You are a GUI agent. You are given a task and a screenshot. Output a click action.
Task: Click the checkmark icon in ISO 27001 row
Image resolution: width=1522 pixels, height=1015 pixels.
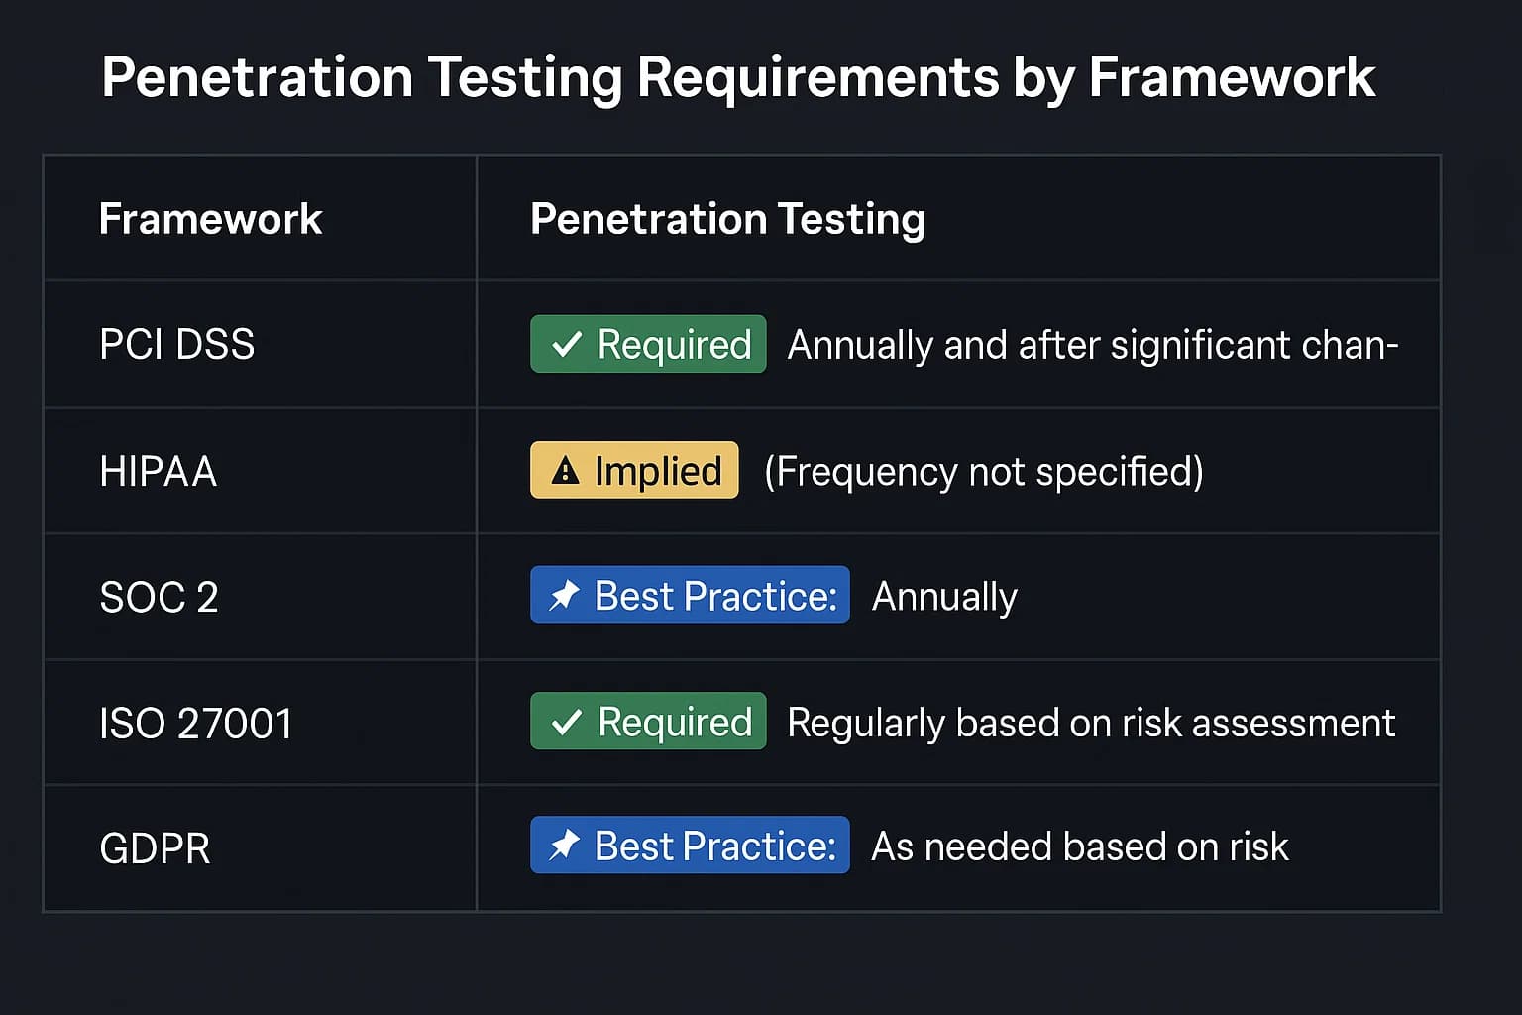pos(566,723)
